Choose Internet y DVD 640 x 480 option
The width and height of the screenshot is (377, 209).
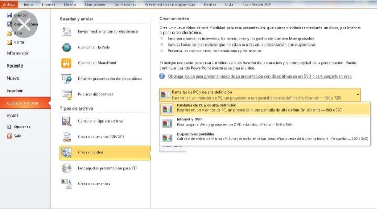(x=265, y=123)
